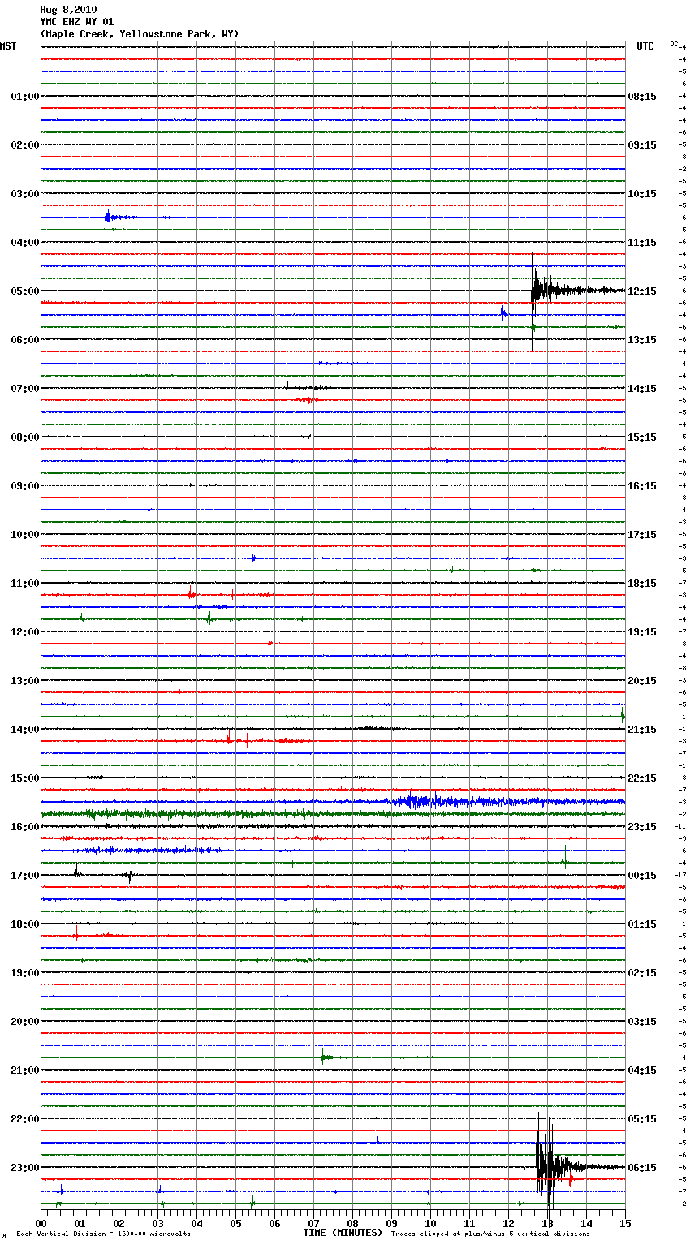Click the '17:00' MST hour label
The width and height of the screenshot is (690, 1245).
coord(25,876)
